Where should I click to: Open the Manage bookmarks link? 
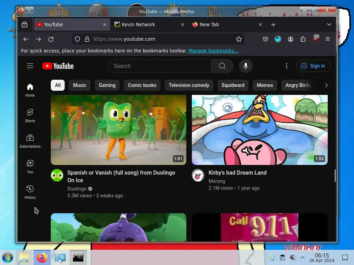(213, 51)
